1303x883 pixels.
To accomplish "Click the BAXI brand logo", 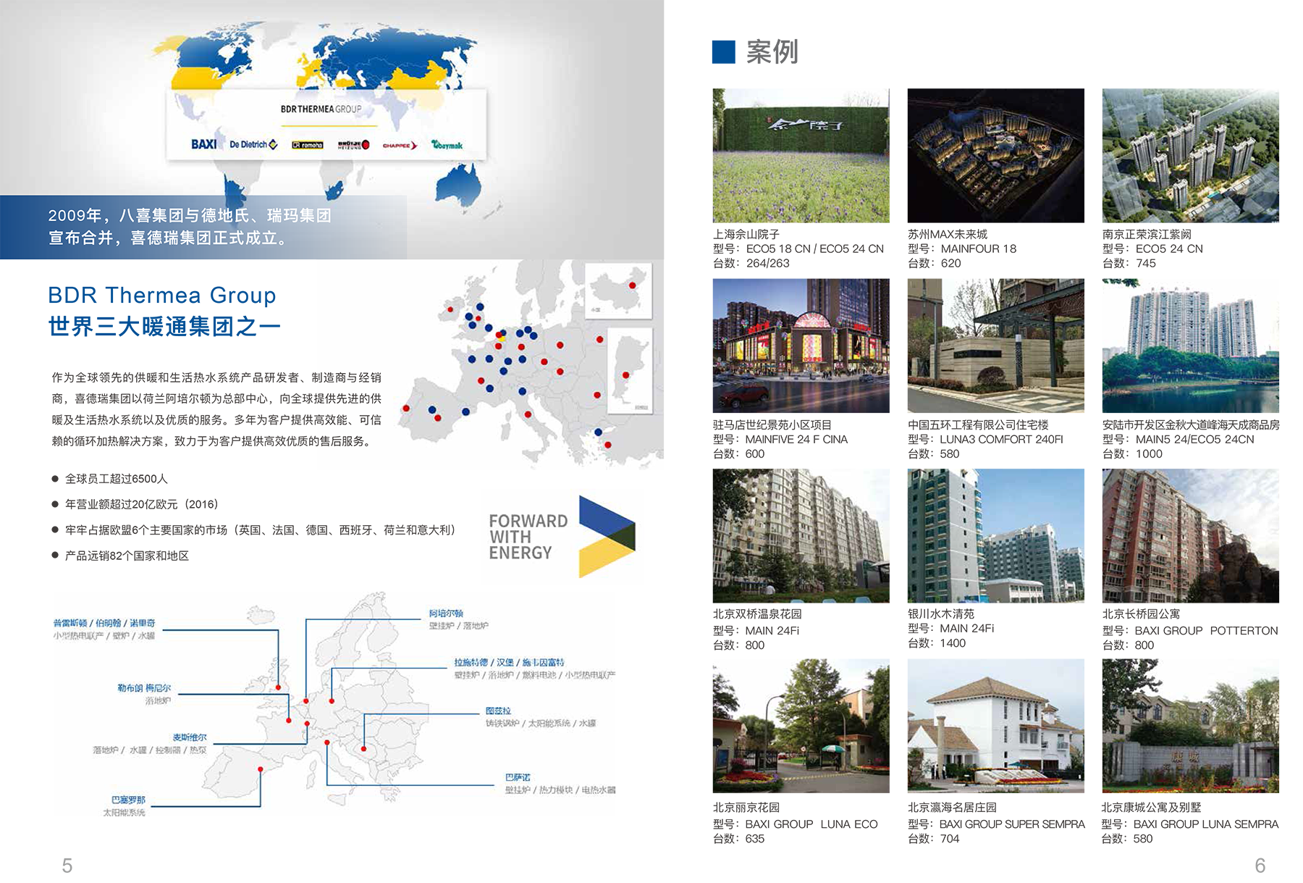I will [x=203, y=144].
